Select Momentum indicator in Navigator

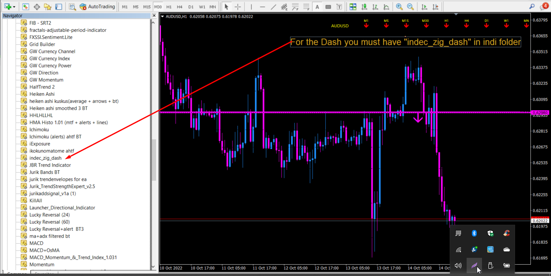[x=42, y=264]
